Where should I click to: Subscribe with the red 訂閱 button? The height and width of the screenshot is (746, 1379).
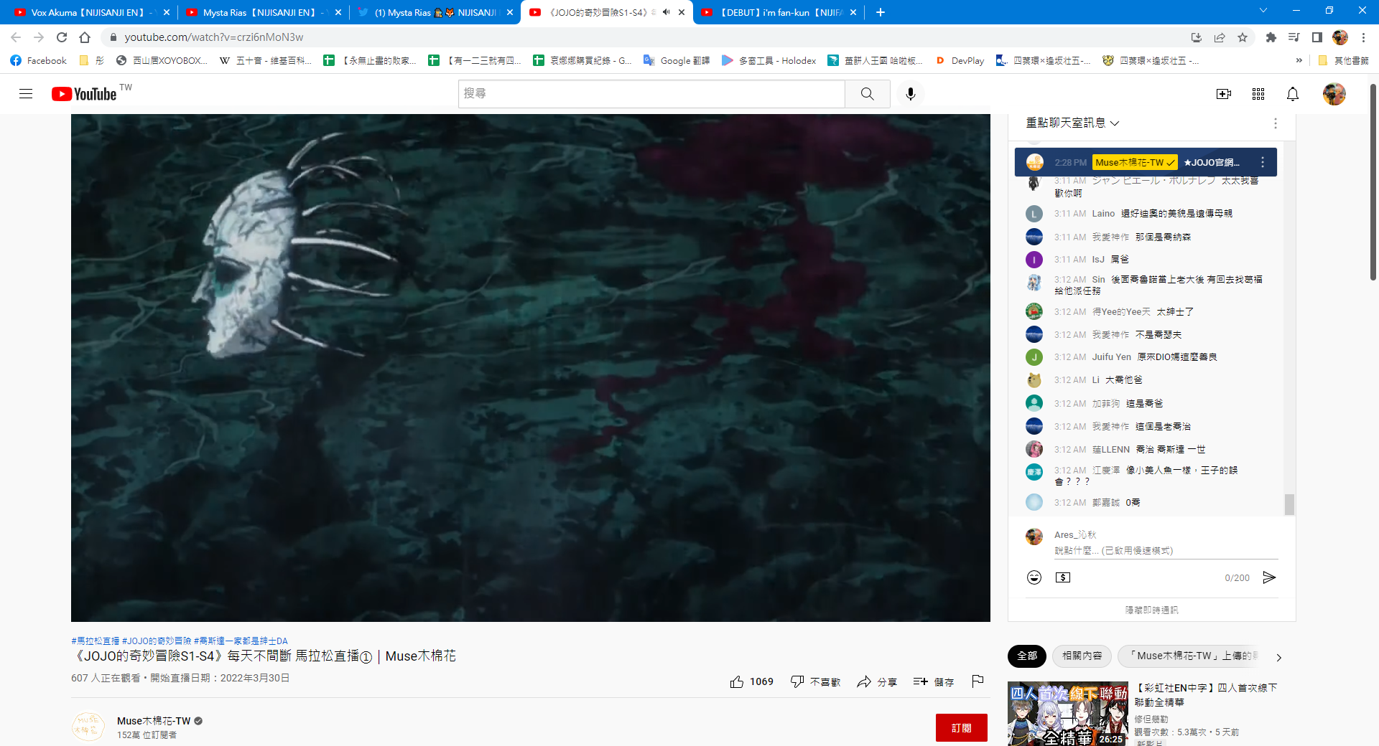tap(961, 727)
